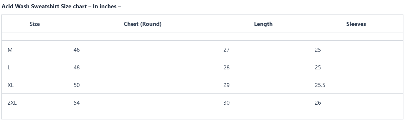
Task: Click length value 28 in L row
Action: pos(226,67)
